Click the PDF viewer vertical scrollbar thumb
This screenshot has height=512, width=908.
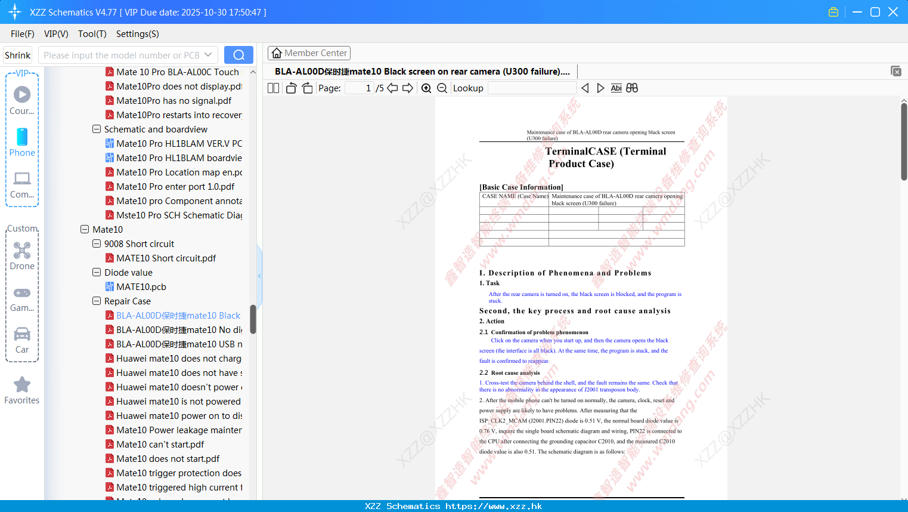(x=904, y=141)
